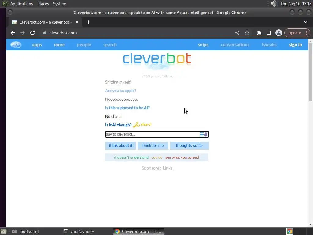This screenshot has height=235, width=313.
Task: Click the think for me button
Action: (153, 146)
